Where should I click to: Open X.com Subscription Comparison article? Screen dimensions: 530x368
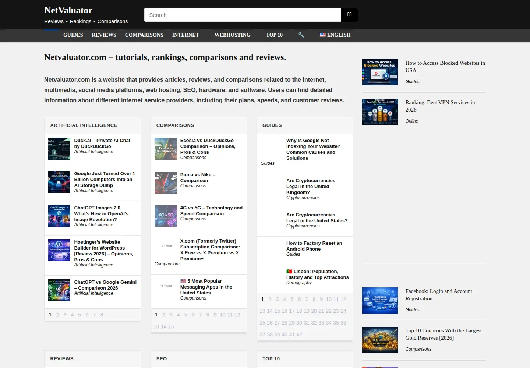210,250
